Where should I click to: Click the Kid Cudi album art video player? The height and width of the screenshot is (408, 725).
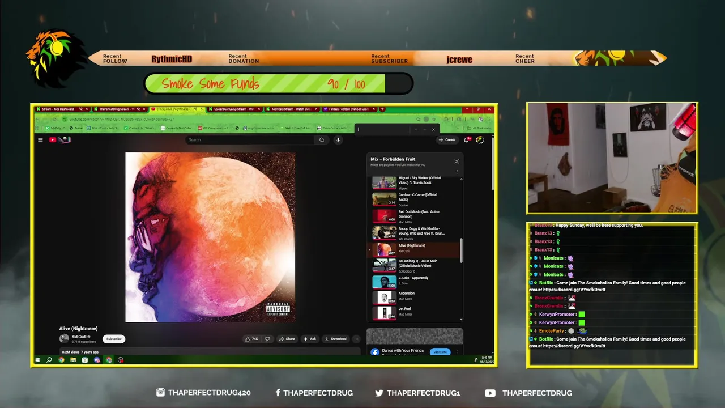tap(210, 237)
